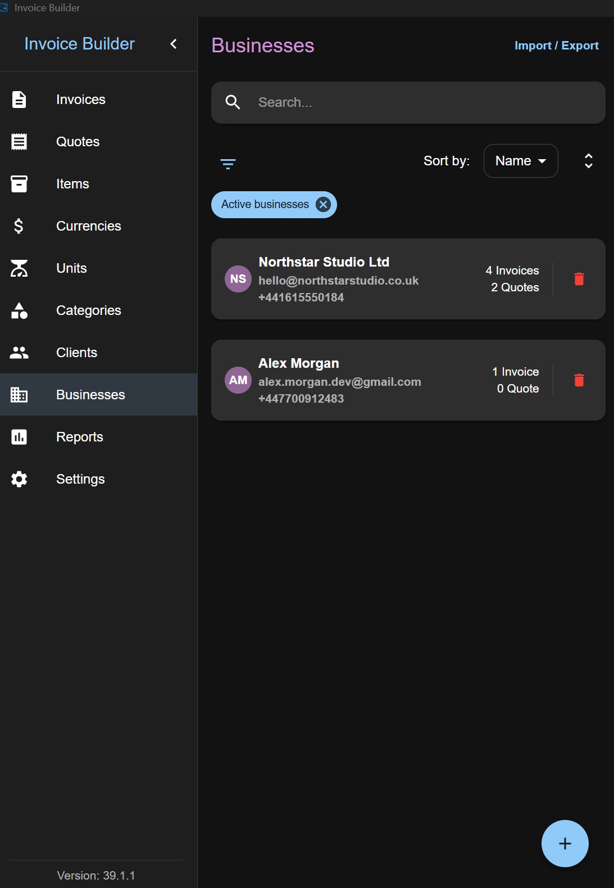Click the alex.morgan.dev@gmail.com email text
This screenshot has width=614, height=888.
point(340,382)
